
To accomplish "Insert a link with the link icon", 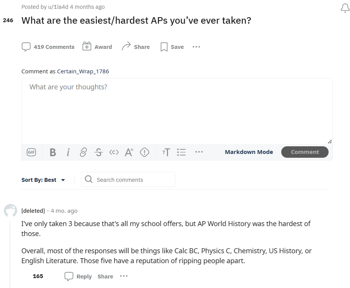I will tap(83, 152).
